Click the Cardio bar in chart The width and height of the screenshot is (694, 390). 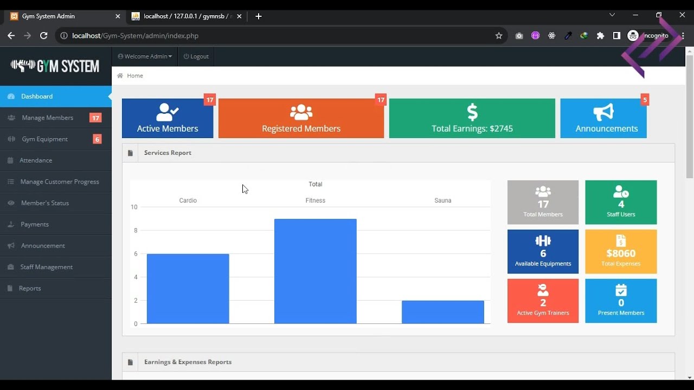[188, 289]
